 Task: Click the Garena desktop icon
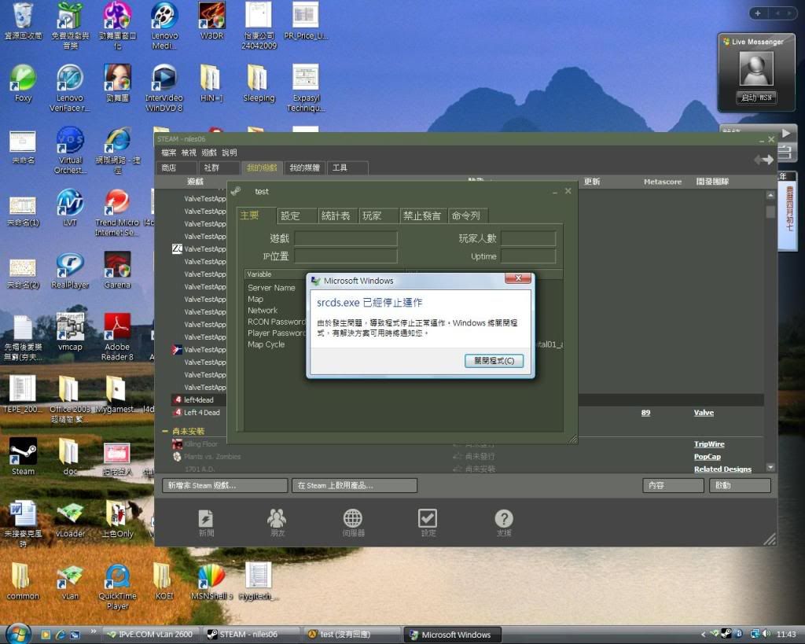(117, 266)
